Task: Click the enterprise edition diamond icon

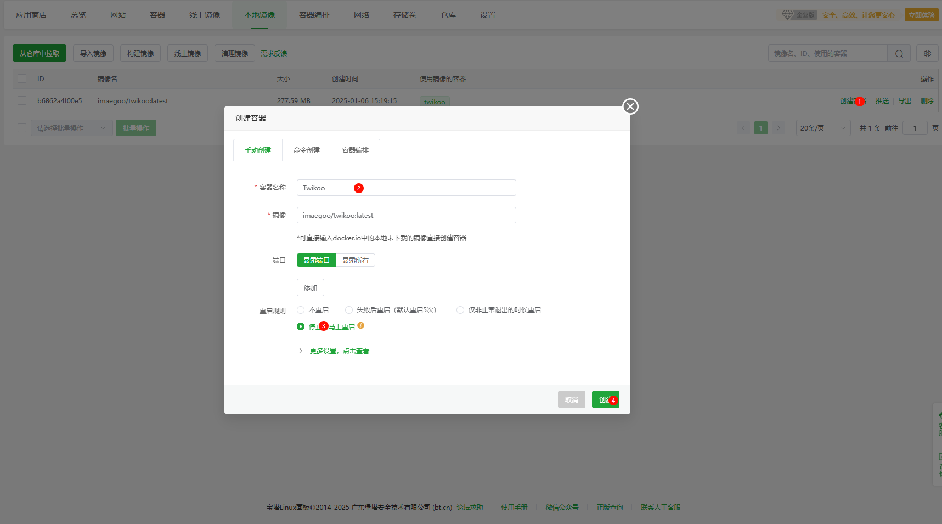Action: pos(788,15)
